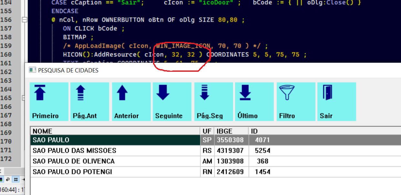The height and width of the screenshot is (195, 401).
Task: Sort by the UF column header
Action: [x=207, y=131]
